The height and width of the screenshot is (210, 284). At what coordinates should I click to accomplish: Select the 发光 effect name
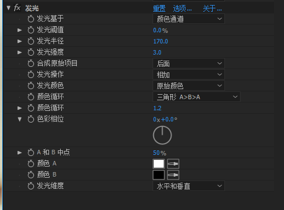click(32, 8)
